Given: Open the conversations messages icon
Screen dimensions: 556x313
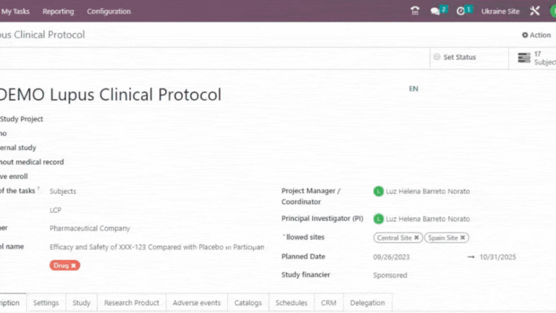Looking at the screenshot, I should (435, 11).
